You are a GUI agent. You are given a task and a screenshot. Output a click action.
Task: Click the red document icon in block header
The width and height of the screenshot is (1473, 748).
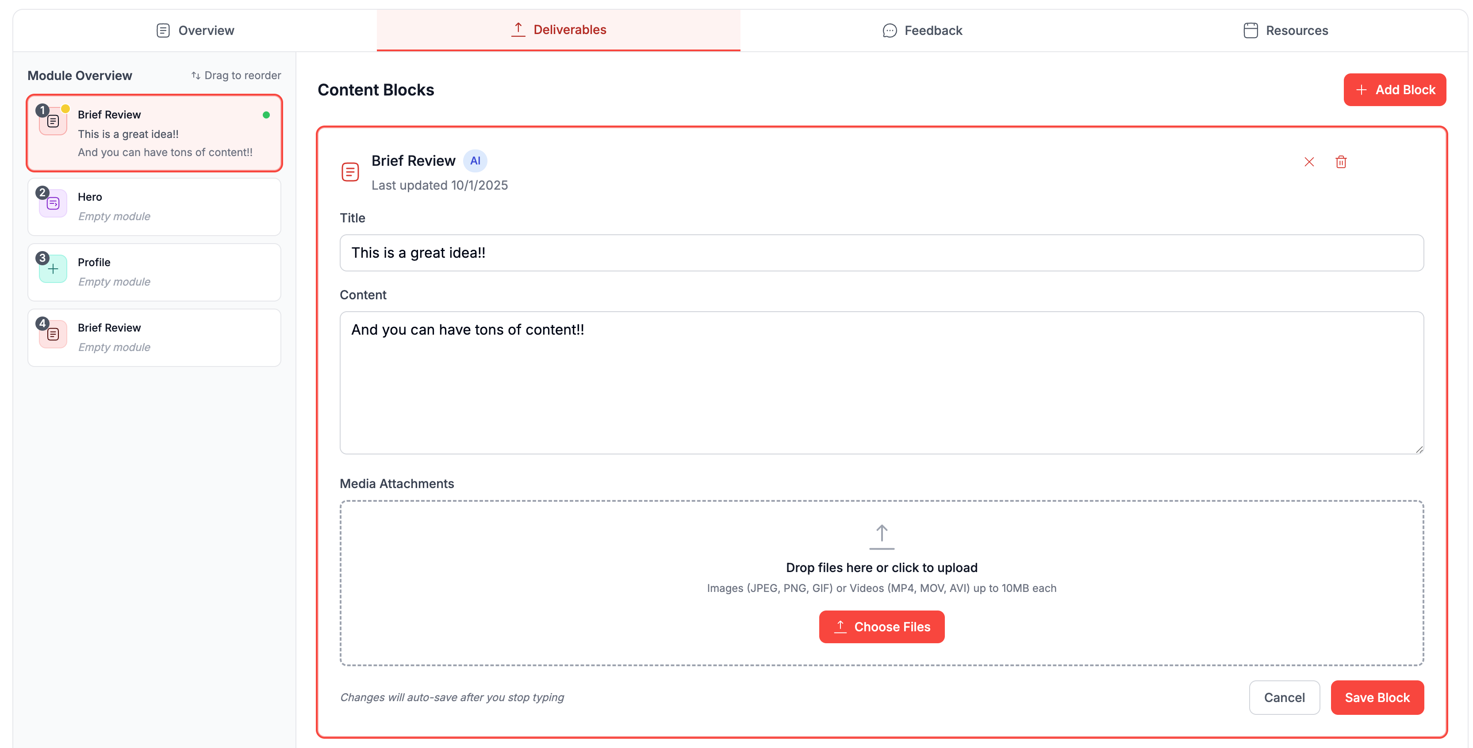coord(350,172)
